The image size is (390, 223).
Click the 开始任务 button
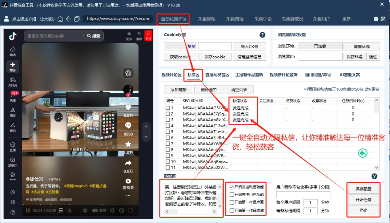pyautogui.click(x=363, y=200)
